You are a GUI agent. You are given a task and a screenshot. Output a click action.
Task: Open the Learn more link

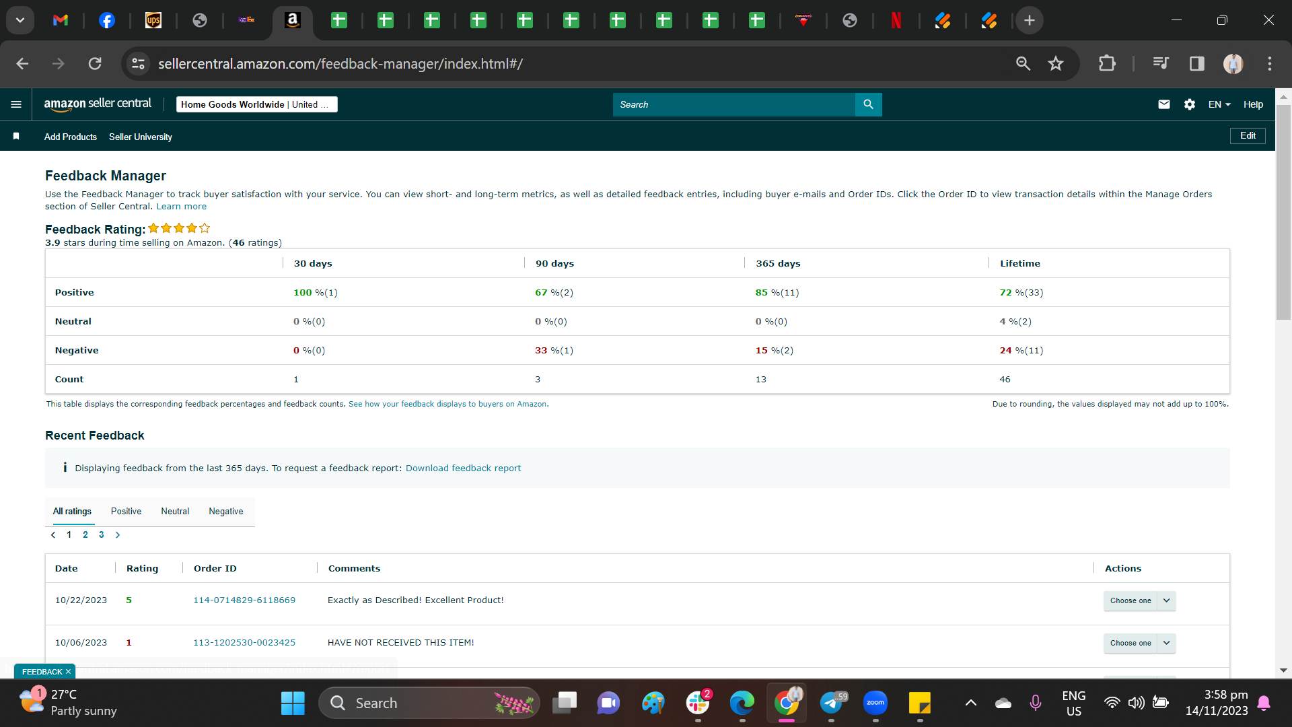[x=182, y=207]
